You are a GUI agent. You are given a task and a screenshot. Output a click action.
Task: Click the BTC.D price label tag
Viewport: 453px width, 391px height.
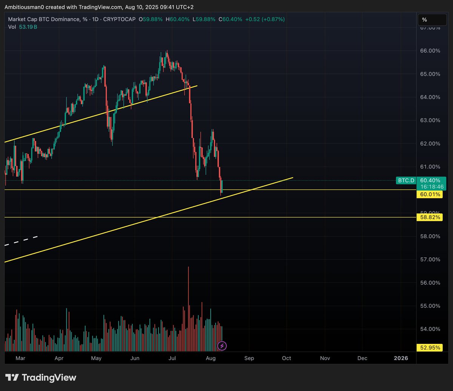(x=406, y=180)
